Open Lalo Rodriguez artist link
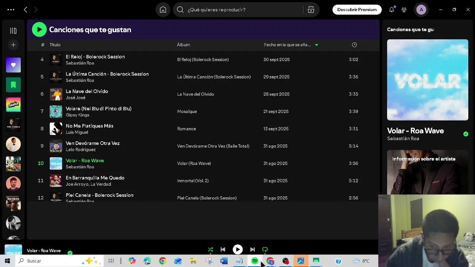475x267 pixels. (x=81, y=149)
